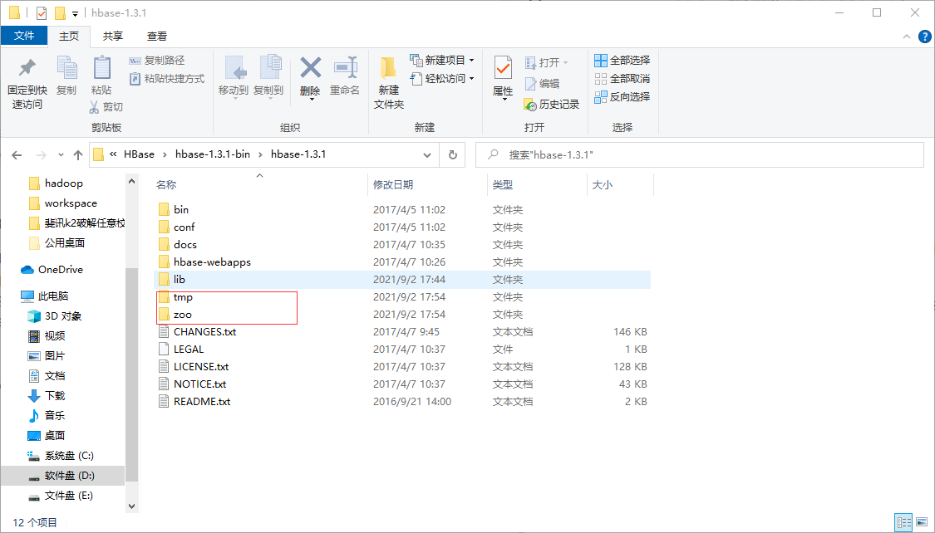Click the breadcrumb overflow chevron «

click(x=113, y=154)
